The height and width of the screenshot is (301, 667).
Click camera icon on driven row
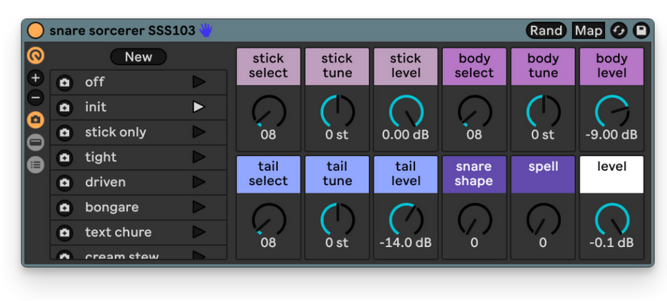(64, 183)
